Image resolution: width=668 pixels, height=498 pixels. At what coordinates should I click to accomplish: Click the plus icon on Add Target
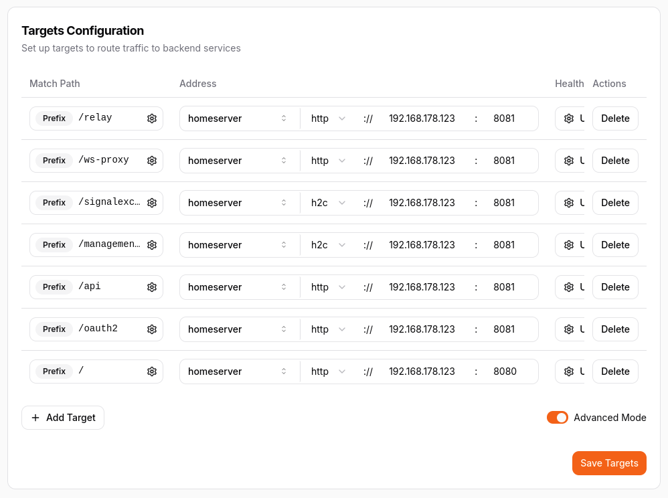point(35,418)
